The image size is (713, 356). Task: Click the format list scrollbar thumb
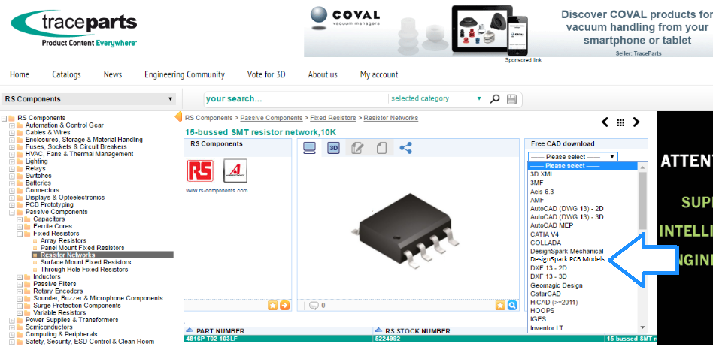pyautogui.click(x=642, y=201)
